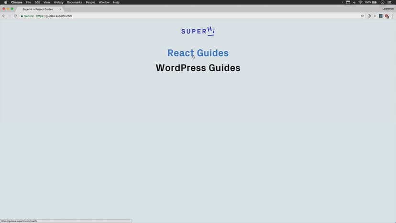Click the dark teal square extension icon

pyautogui.click(x=381, y=16)
